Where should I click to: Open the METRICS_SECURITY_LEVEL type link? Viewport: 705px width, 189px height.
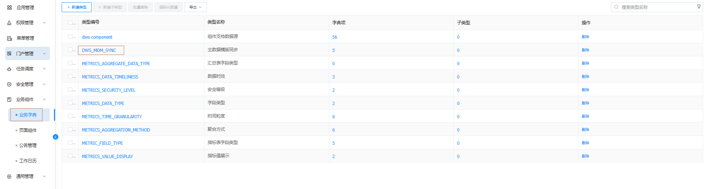(109, 90)
